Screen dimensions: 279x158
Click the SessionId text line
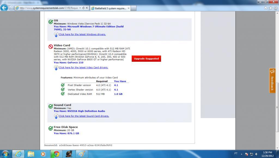click(x=78, y=145)
